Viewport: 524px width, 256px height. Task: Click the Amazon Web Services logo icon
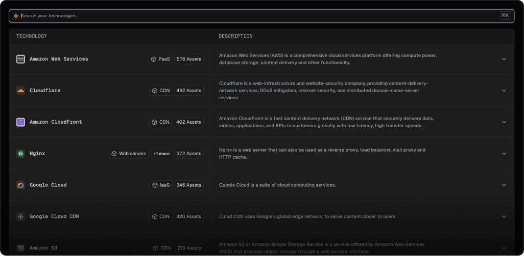pos(20,59)
